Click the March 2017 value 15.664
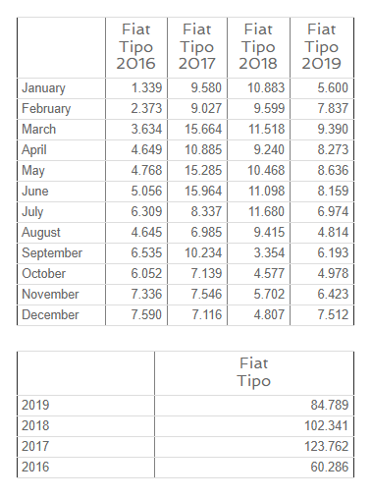 [203, 129]
